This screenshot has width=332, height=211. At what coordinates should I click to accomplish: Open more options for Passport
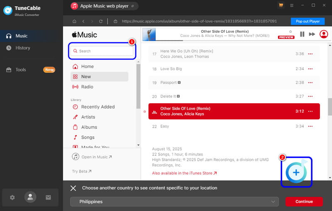coord(310,82)
